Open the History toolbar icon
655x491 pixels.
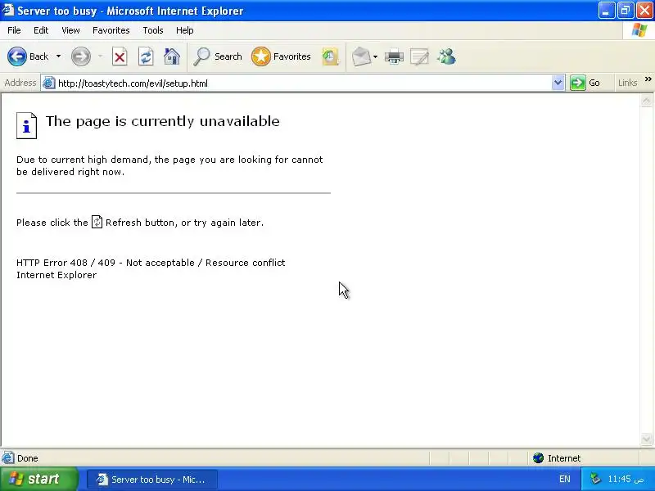coord(330,56)
